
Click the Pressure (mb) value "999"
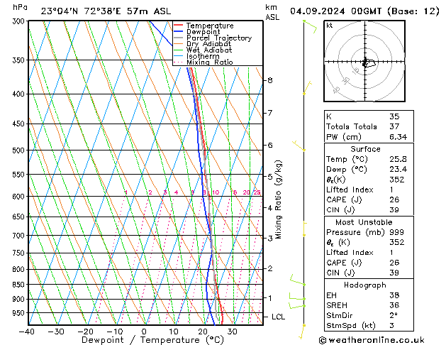[x=396, y=232]
